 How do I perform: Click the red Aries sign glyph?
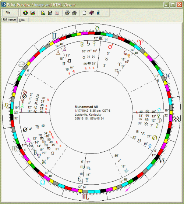[x=140, y=42]
